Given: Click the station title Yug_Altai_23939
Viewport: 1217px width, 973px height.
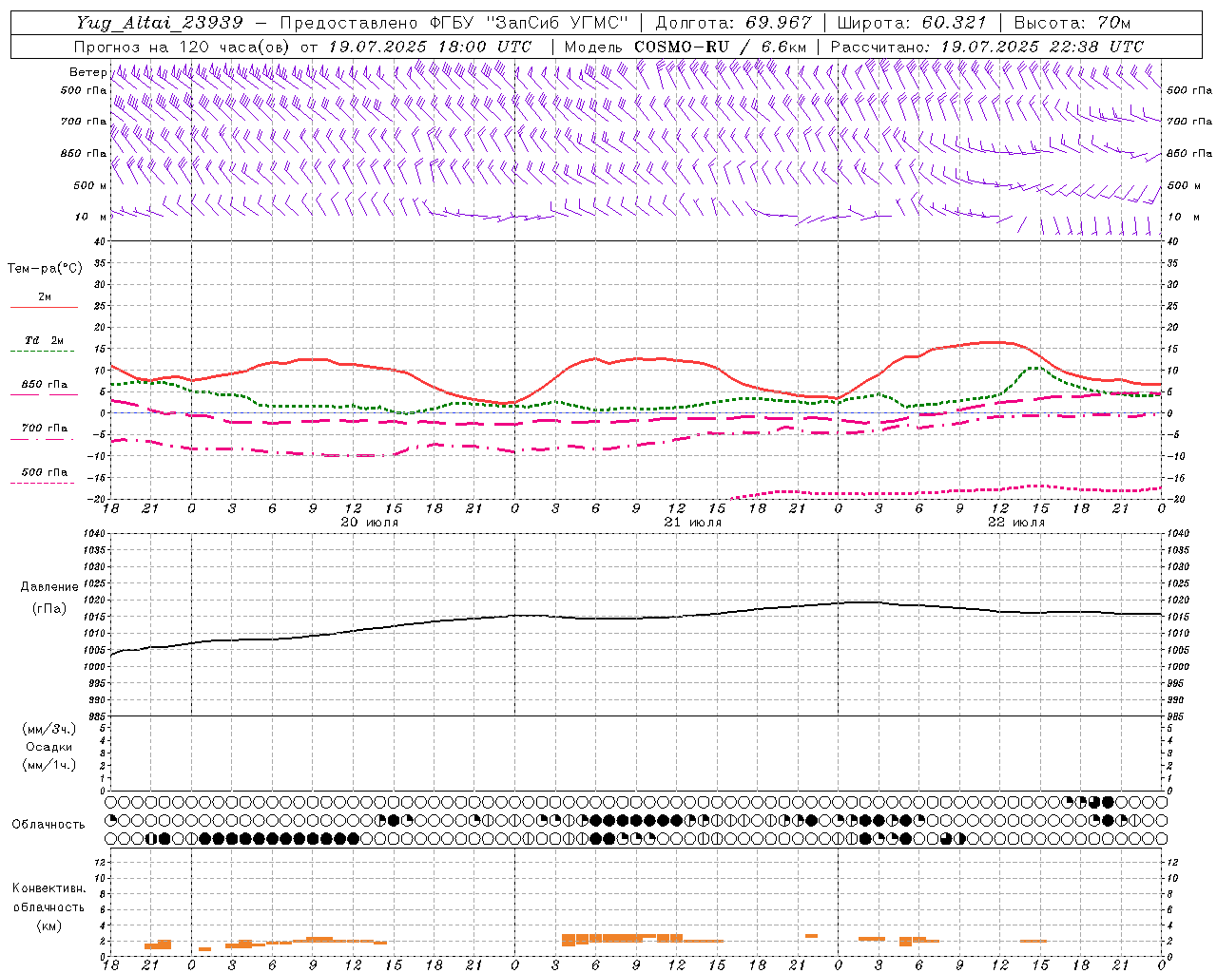Looking at the screenshot, I should (x=160, y=23).
